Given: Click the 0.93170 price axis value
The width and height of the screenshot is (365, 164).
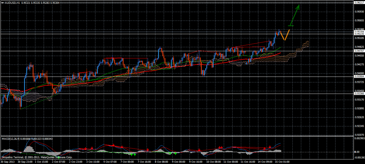Looking at the screenshot, I should pyautogui.click(x=360, y=99).
